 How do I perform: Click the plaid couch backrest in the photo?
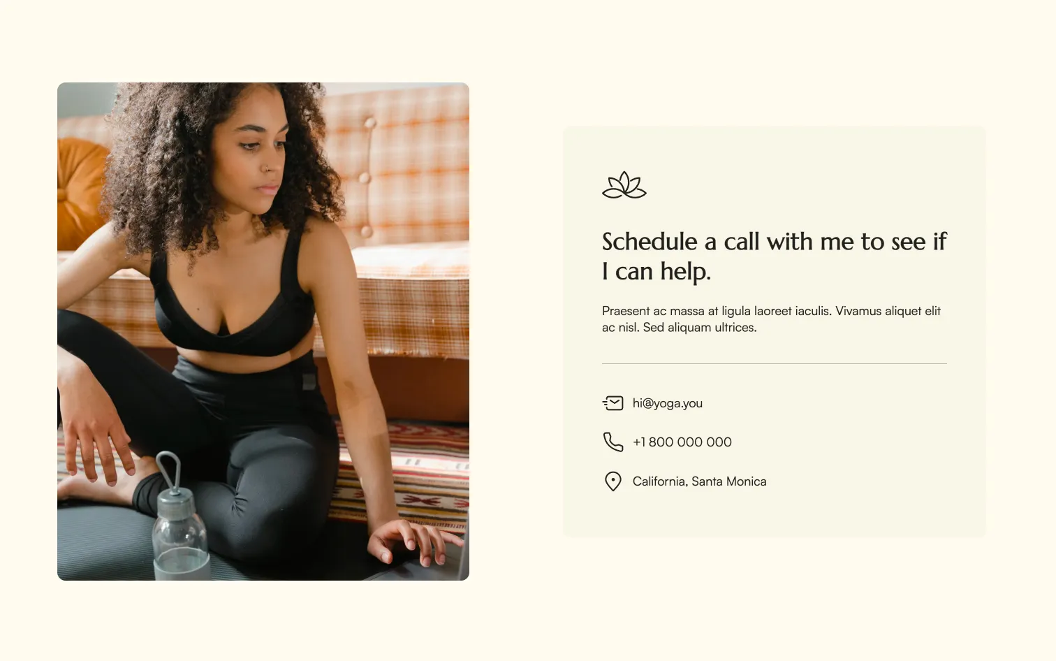pos(405,168)
